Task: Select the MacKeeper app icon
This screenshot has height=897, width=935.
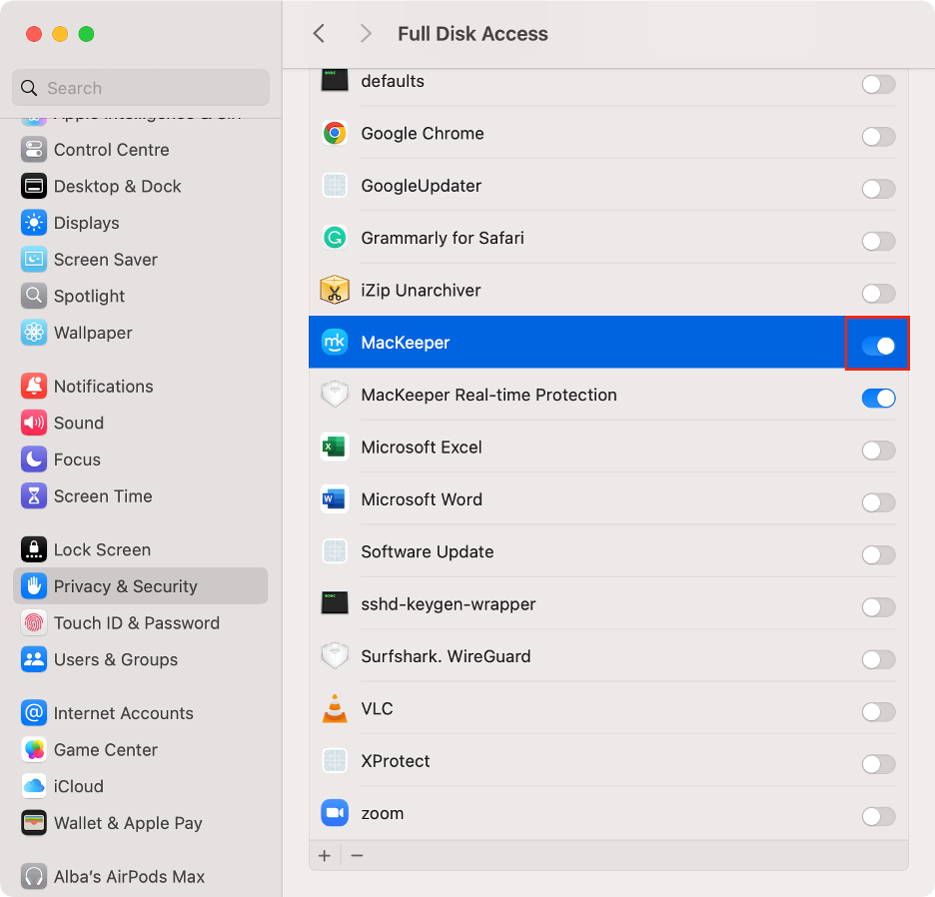Action: [335, 344]
